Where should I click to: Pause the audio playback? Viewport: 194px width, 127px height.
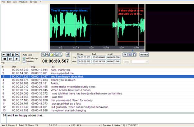[x=13, y=55]
